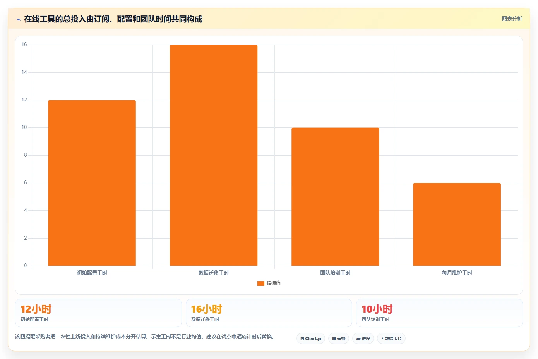The image size is (538, 359).
Task: Click the 数据卡片 tag button
Action: 391,338
